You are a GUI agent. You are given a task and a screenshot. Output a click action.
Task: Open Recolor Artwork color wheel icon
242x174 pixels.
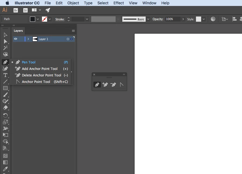pyautogui.click(x=213, y=19)
